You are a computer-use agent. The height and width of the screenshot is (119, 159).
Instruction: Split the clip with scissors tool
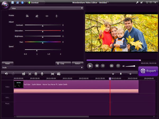30,74
